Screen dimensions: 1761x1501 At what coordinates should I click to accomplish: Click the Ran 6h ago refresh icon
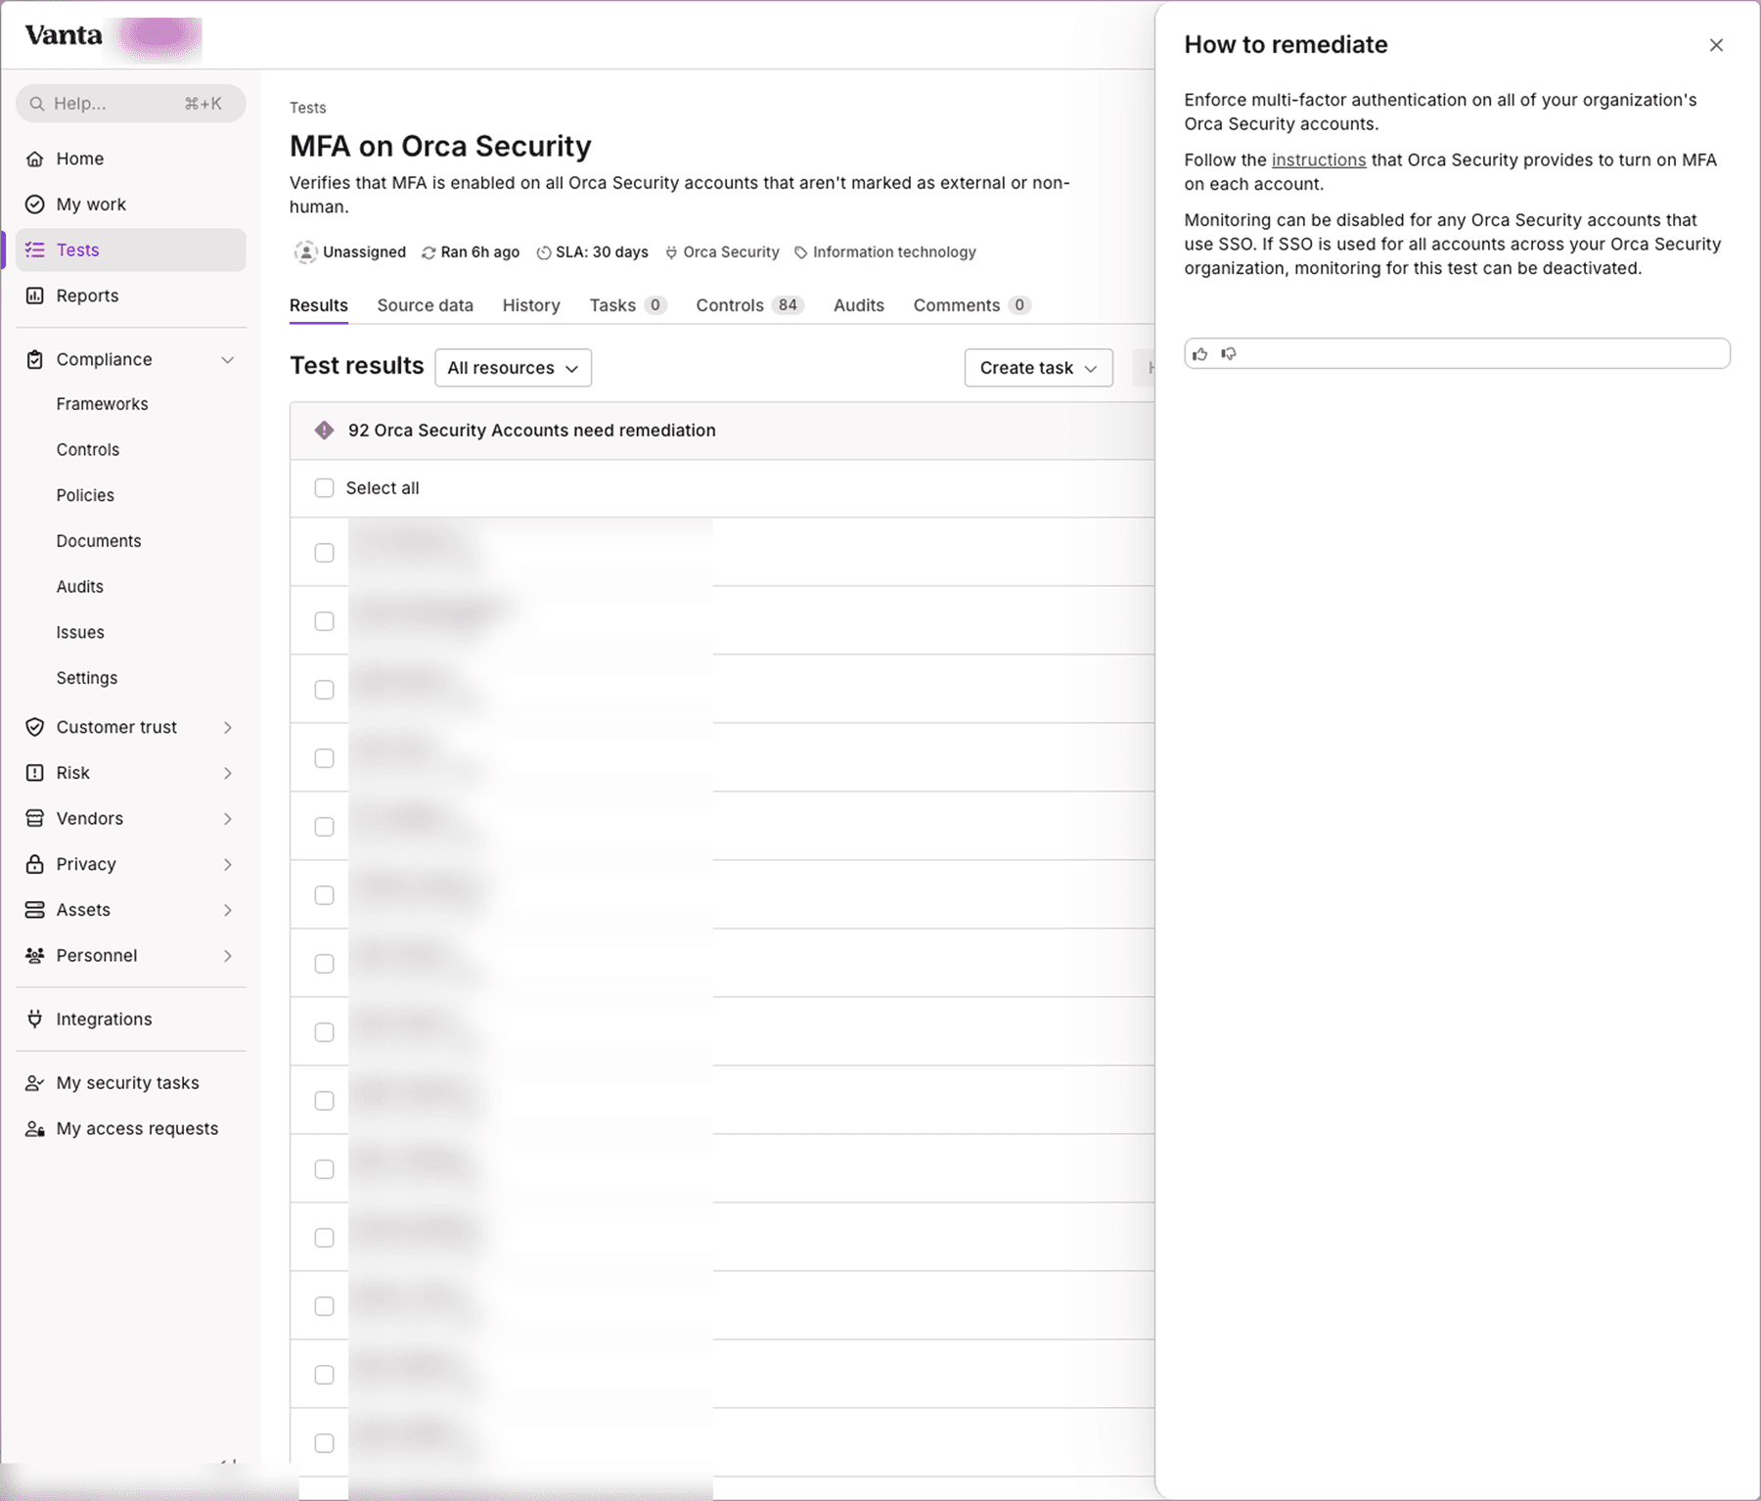click(429, 252)
